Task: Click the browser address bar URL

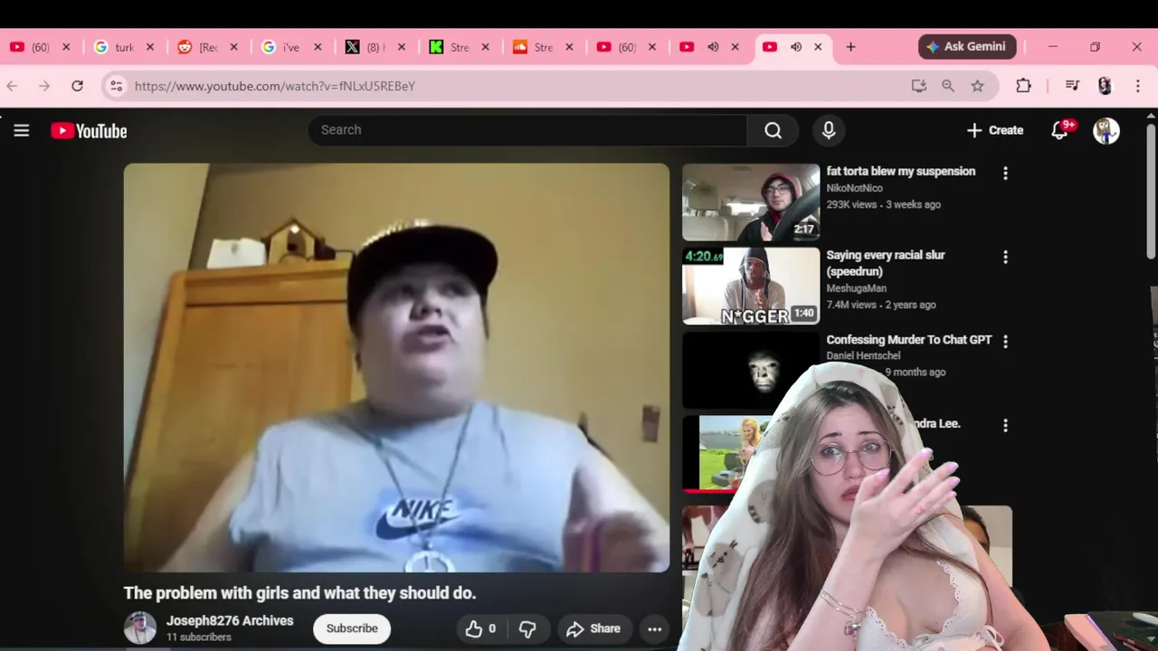Action: [x=275, y=86]
